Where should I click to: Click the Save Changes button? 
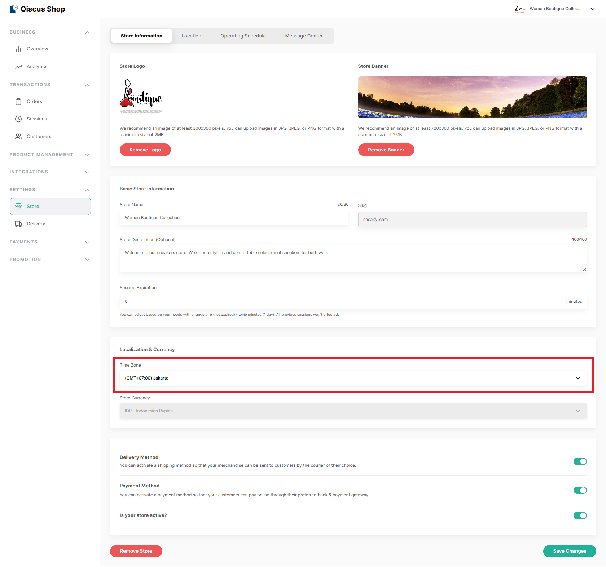click(x=569, y=551)
